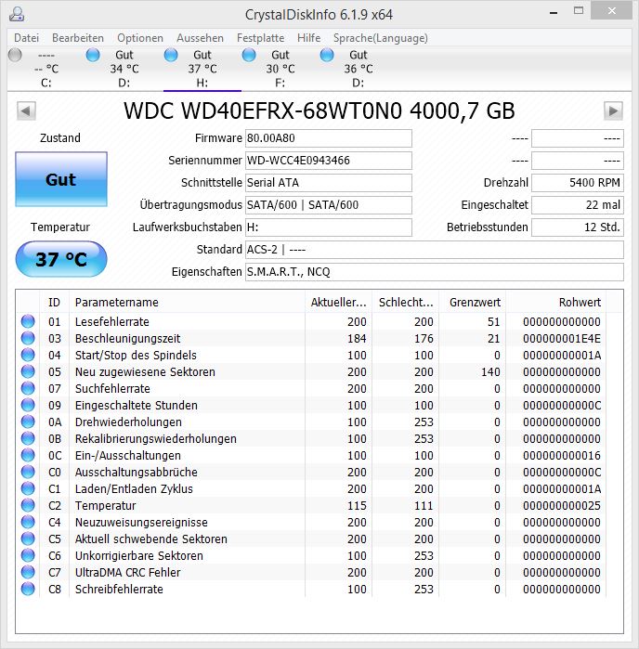This screenshot has width=639, height=649.
Task: Click the status orb for Temperatur attribute row
Action: 28,505
